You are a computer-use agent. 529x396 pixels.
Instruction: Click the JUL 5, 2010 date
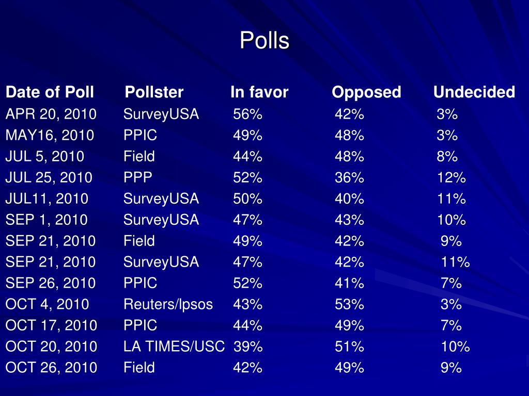(x=44, y=156)
